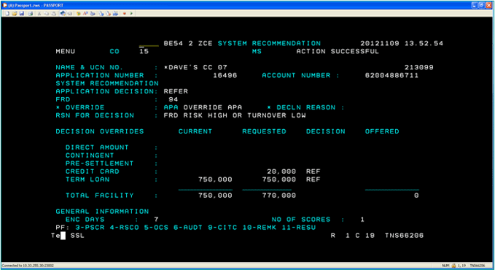495x270 pixels.
Task: Click the lock icon in status bar
Action: [453, 266]
